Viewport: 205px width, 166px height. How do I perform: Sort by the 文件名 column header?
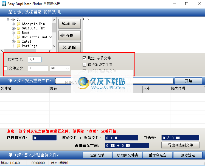point(25,89)
